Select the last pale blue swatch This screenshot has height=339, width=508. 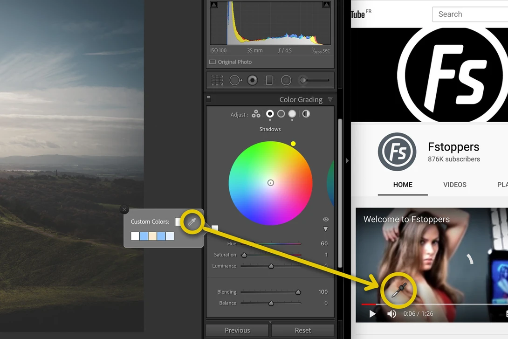(x=170, y=236)
